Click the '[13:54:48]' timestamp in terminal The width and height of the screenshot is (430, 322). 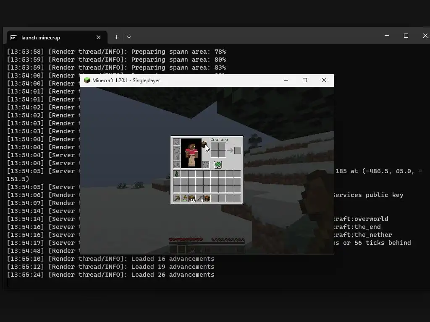26,251
